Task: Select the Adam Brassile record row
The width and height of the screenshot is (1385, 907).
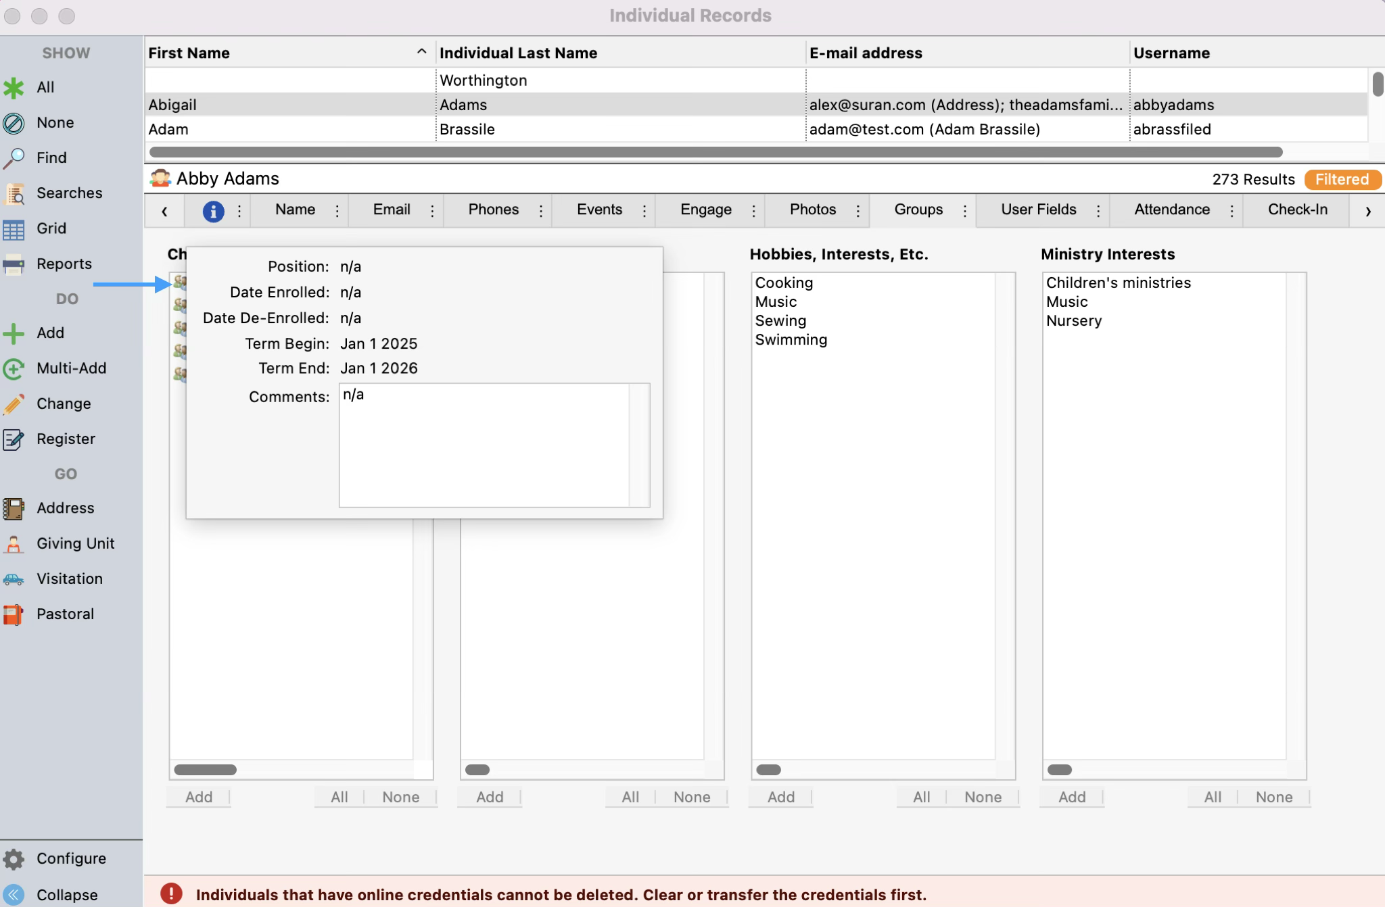Action: [x=756, y=129]
